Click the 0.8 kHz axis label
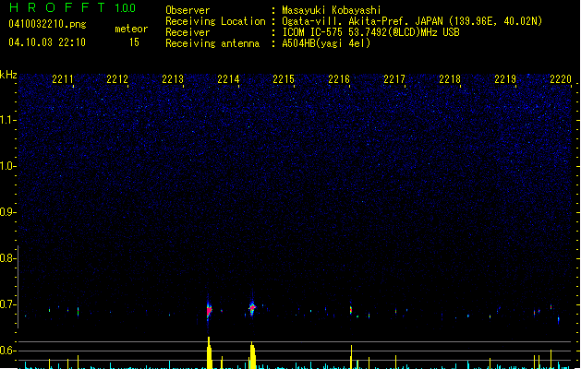The width and height of the screenshot is (581, 369). 7,258
